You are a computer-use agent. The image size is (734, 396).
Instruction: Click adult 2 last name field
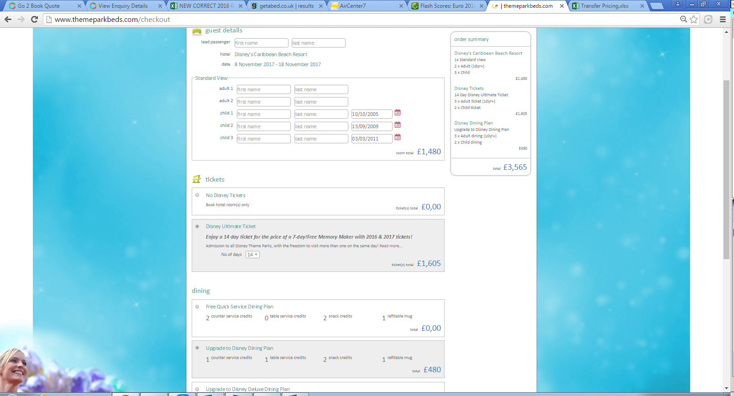[x=321, y=102]
